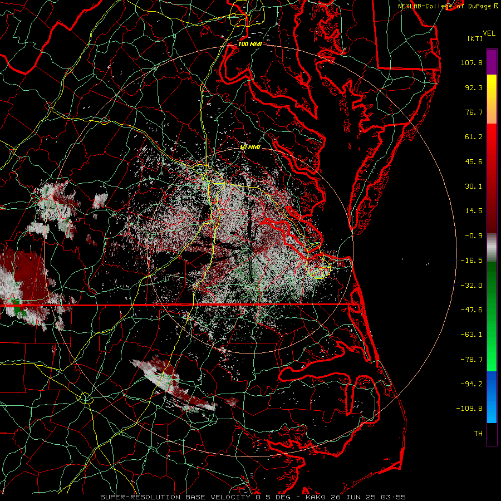Click the -78.7 legend value
The width and height of the screenshot is (501, 501).
click(x=471, y=360)
